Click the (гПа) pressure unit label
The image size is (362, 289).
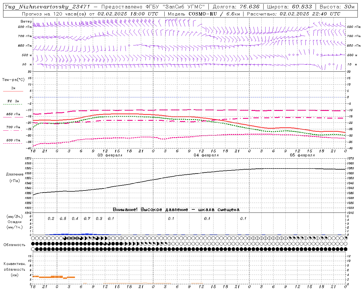[x=15, y=181]
